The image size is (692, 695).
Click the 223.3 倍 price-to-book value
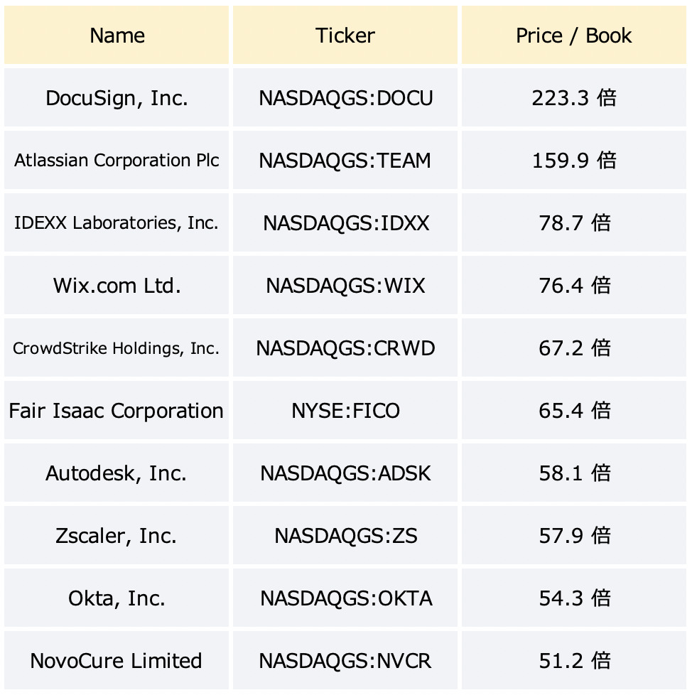[574, 97]
